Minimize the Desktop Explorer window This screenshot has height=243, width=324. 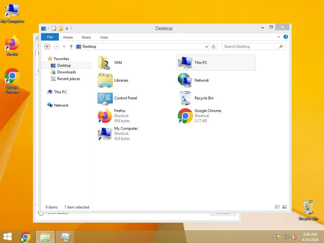(x=263, y=27)
